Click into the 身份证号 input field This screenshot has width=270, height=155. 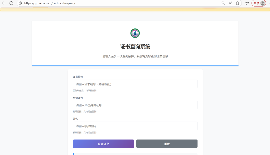(x=135, y=105)
